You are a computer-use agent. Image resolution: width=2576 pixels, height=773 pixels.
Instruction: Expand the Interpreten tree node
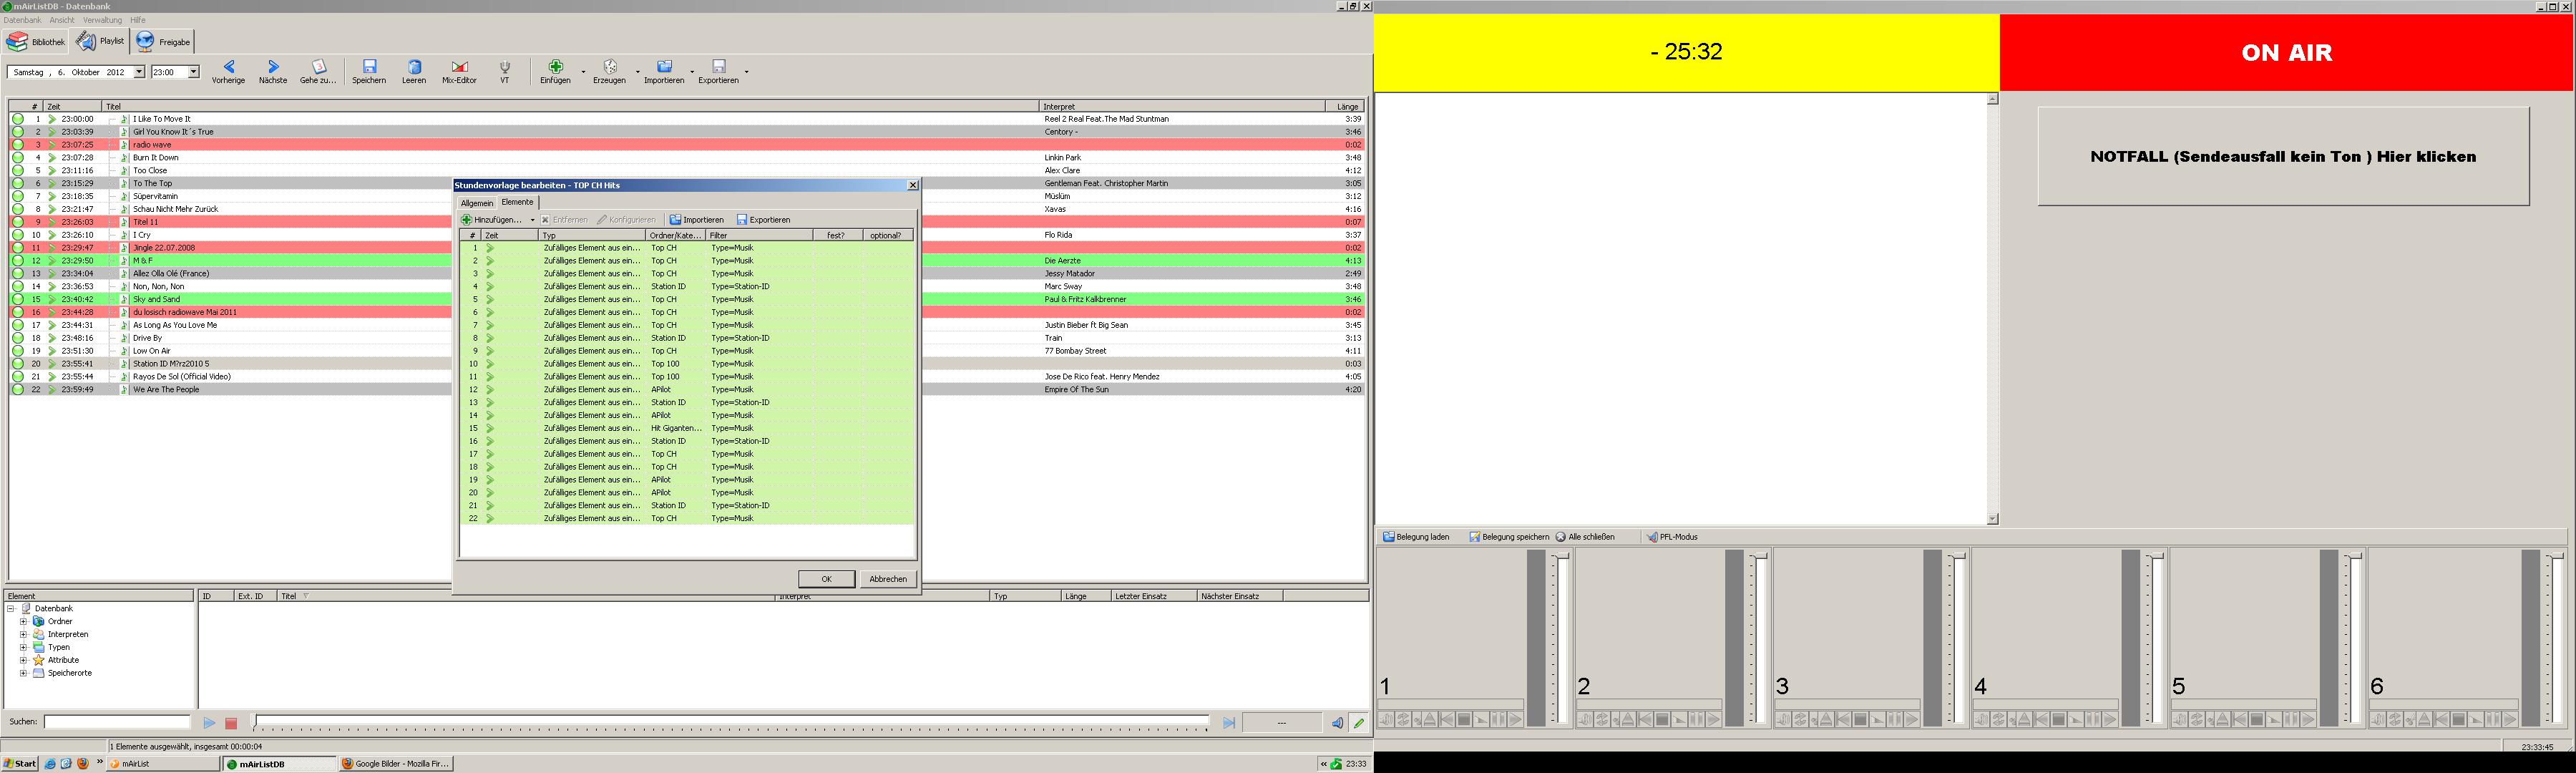(23, 634)
